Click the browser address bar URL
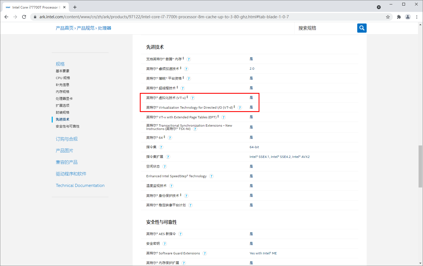This screenshot has width=423, height=266. [164, 17]
